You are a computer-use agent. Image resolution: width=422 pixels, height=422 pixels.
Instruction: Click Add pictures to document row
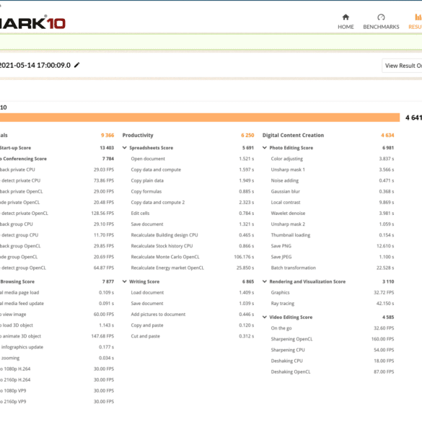coord(193,315)
